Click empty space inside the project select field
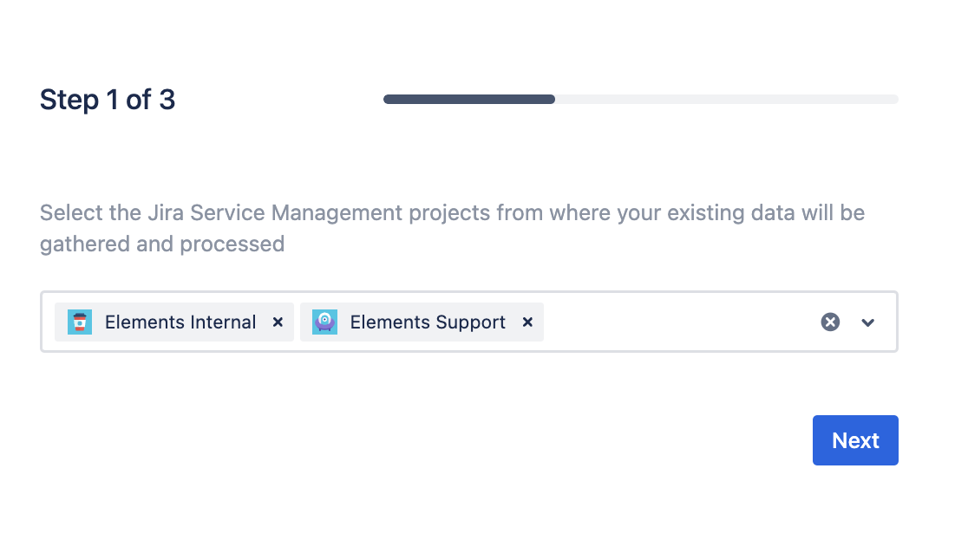Image resolution: width=968 pixels, height=553 pixels. pos(677,322)
